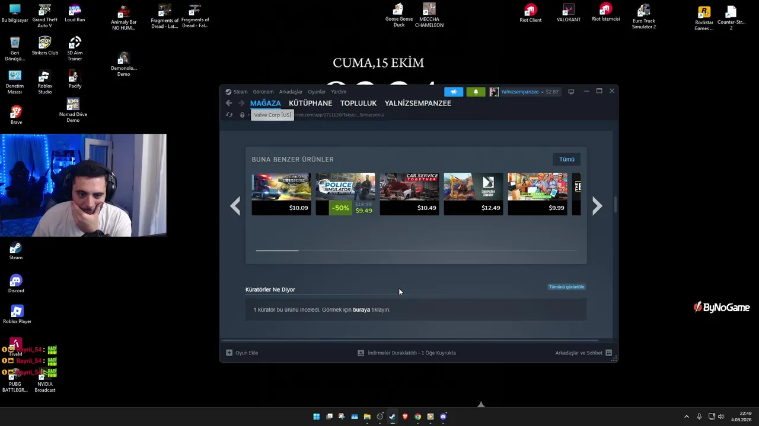
Task: Open OBS Studio from the taskbar
Action: 380,417
